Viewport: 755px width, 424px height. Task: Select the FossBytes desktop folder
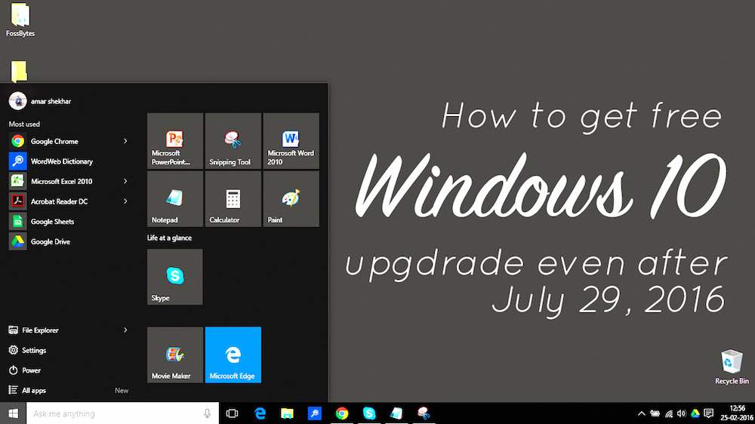point(20,20)
